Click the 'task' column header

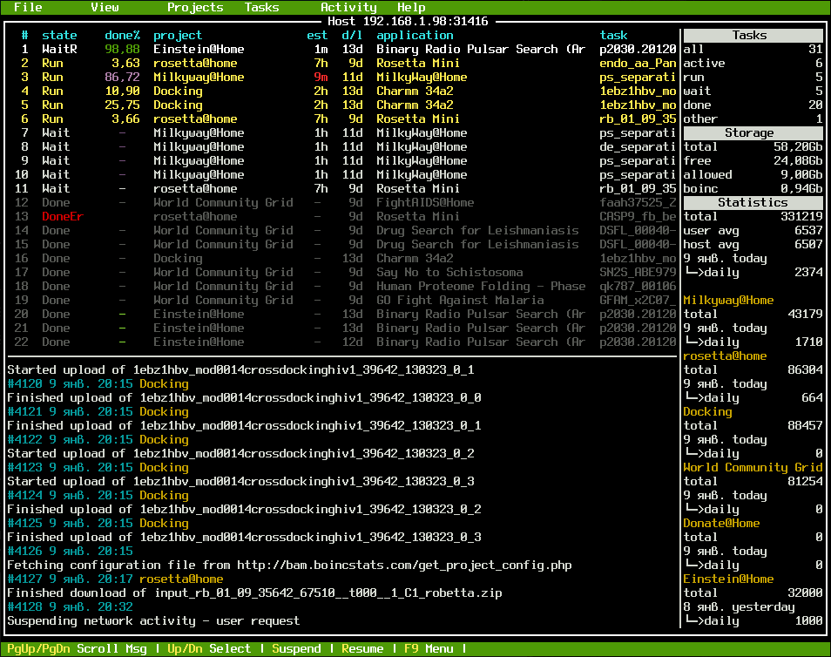click(614, 35)
